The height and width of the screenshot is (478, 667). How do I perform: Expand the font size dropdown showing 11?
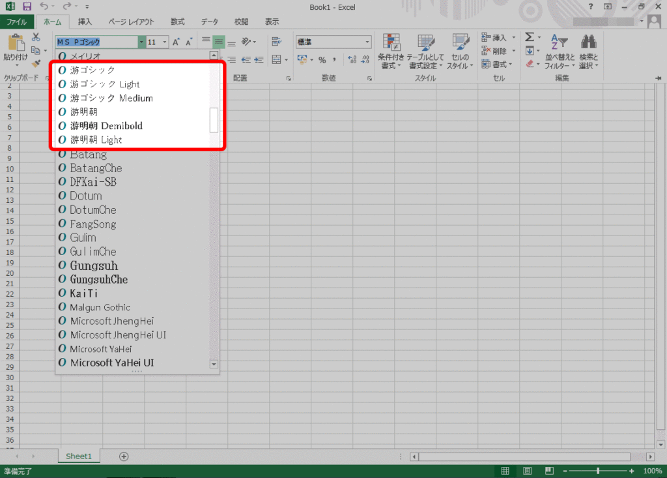click(165, 42)
